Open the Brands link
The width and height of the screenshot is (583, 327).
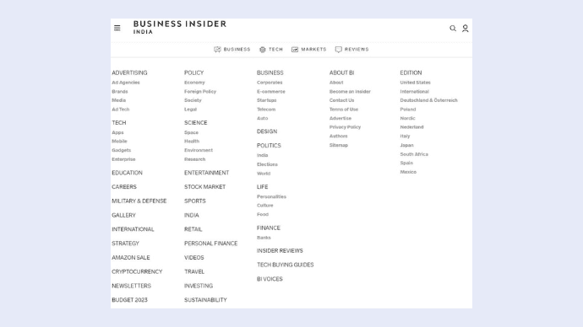(120, 91)
